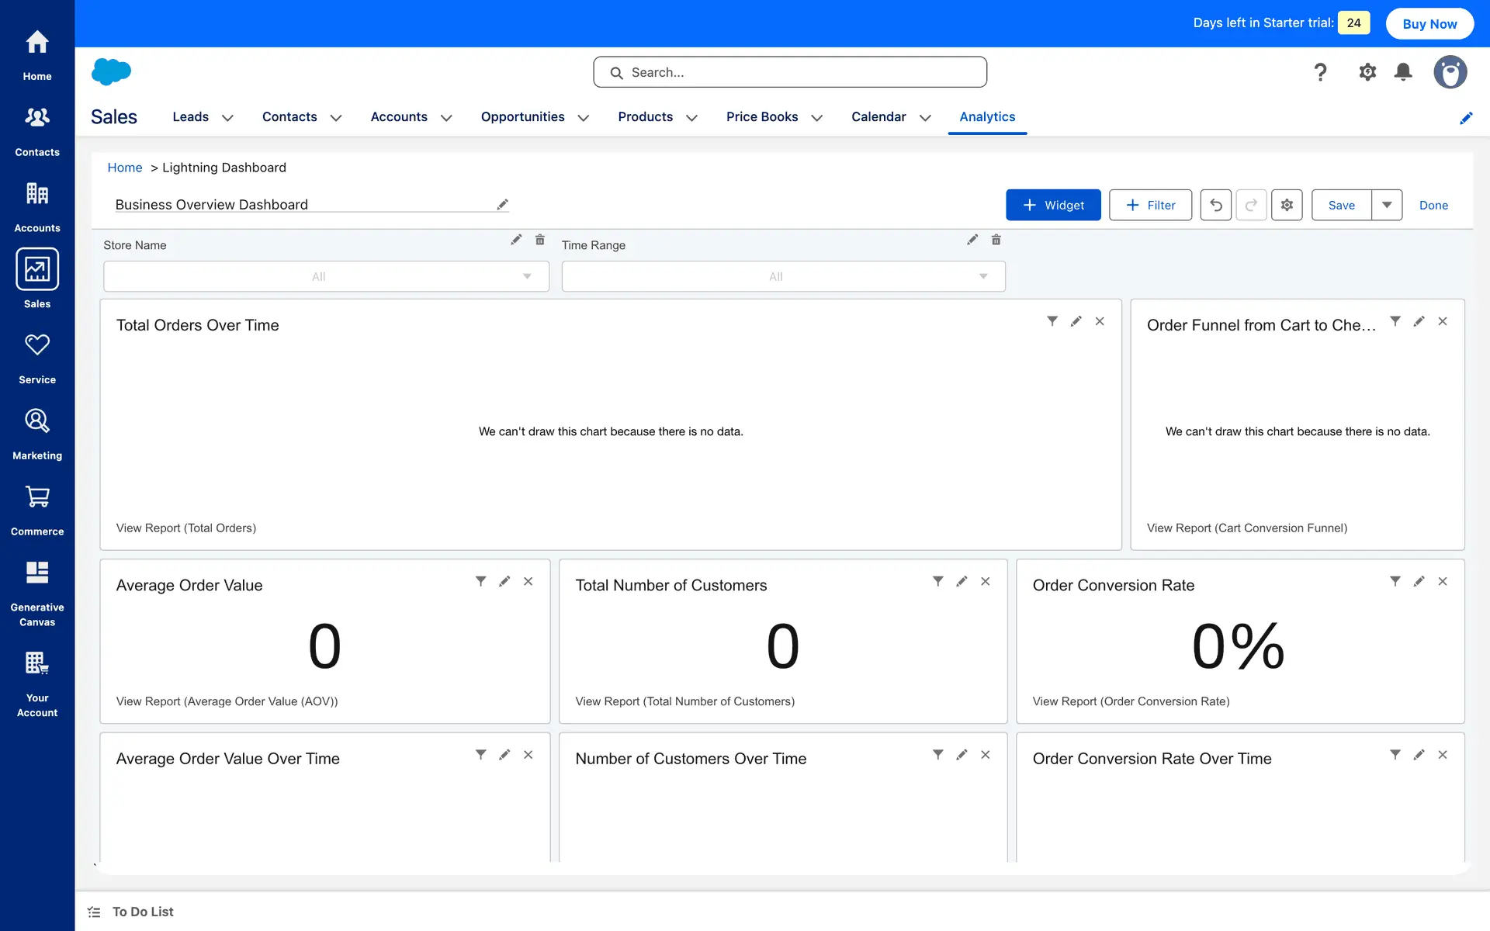Click the global Search field

click(790, 72)
